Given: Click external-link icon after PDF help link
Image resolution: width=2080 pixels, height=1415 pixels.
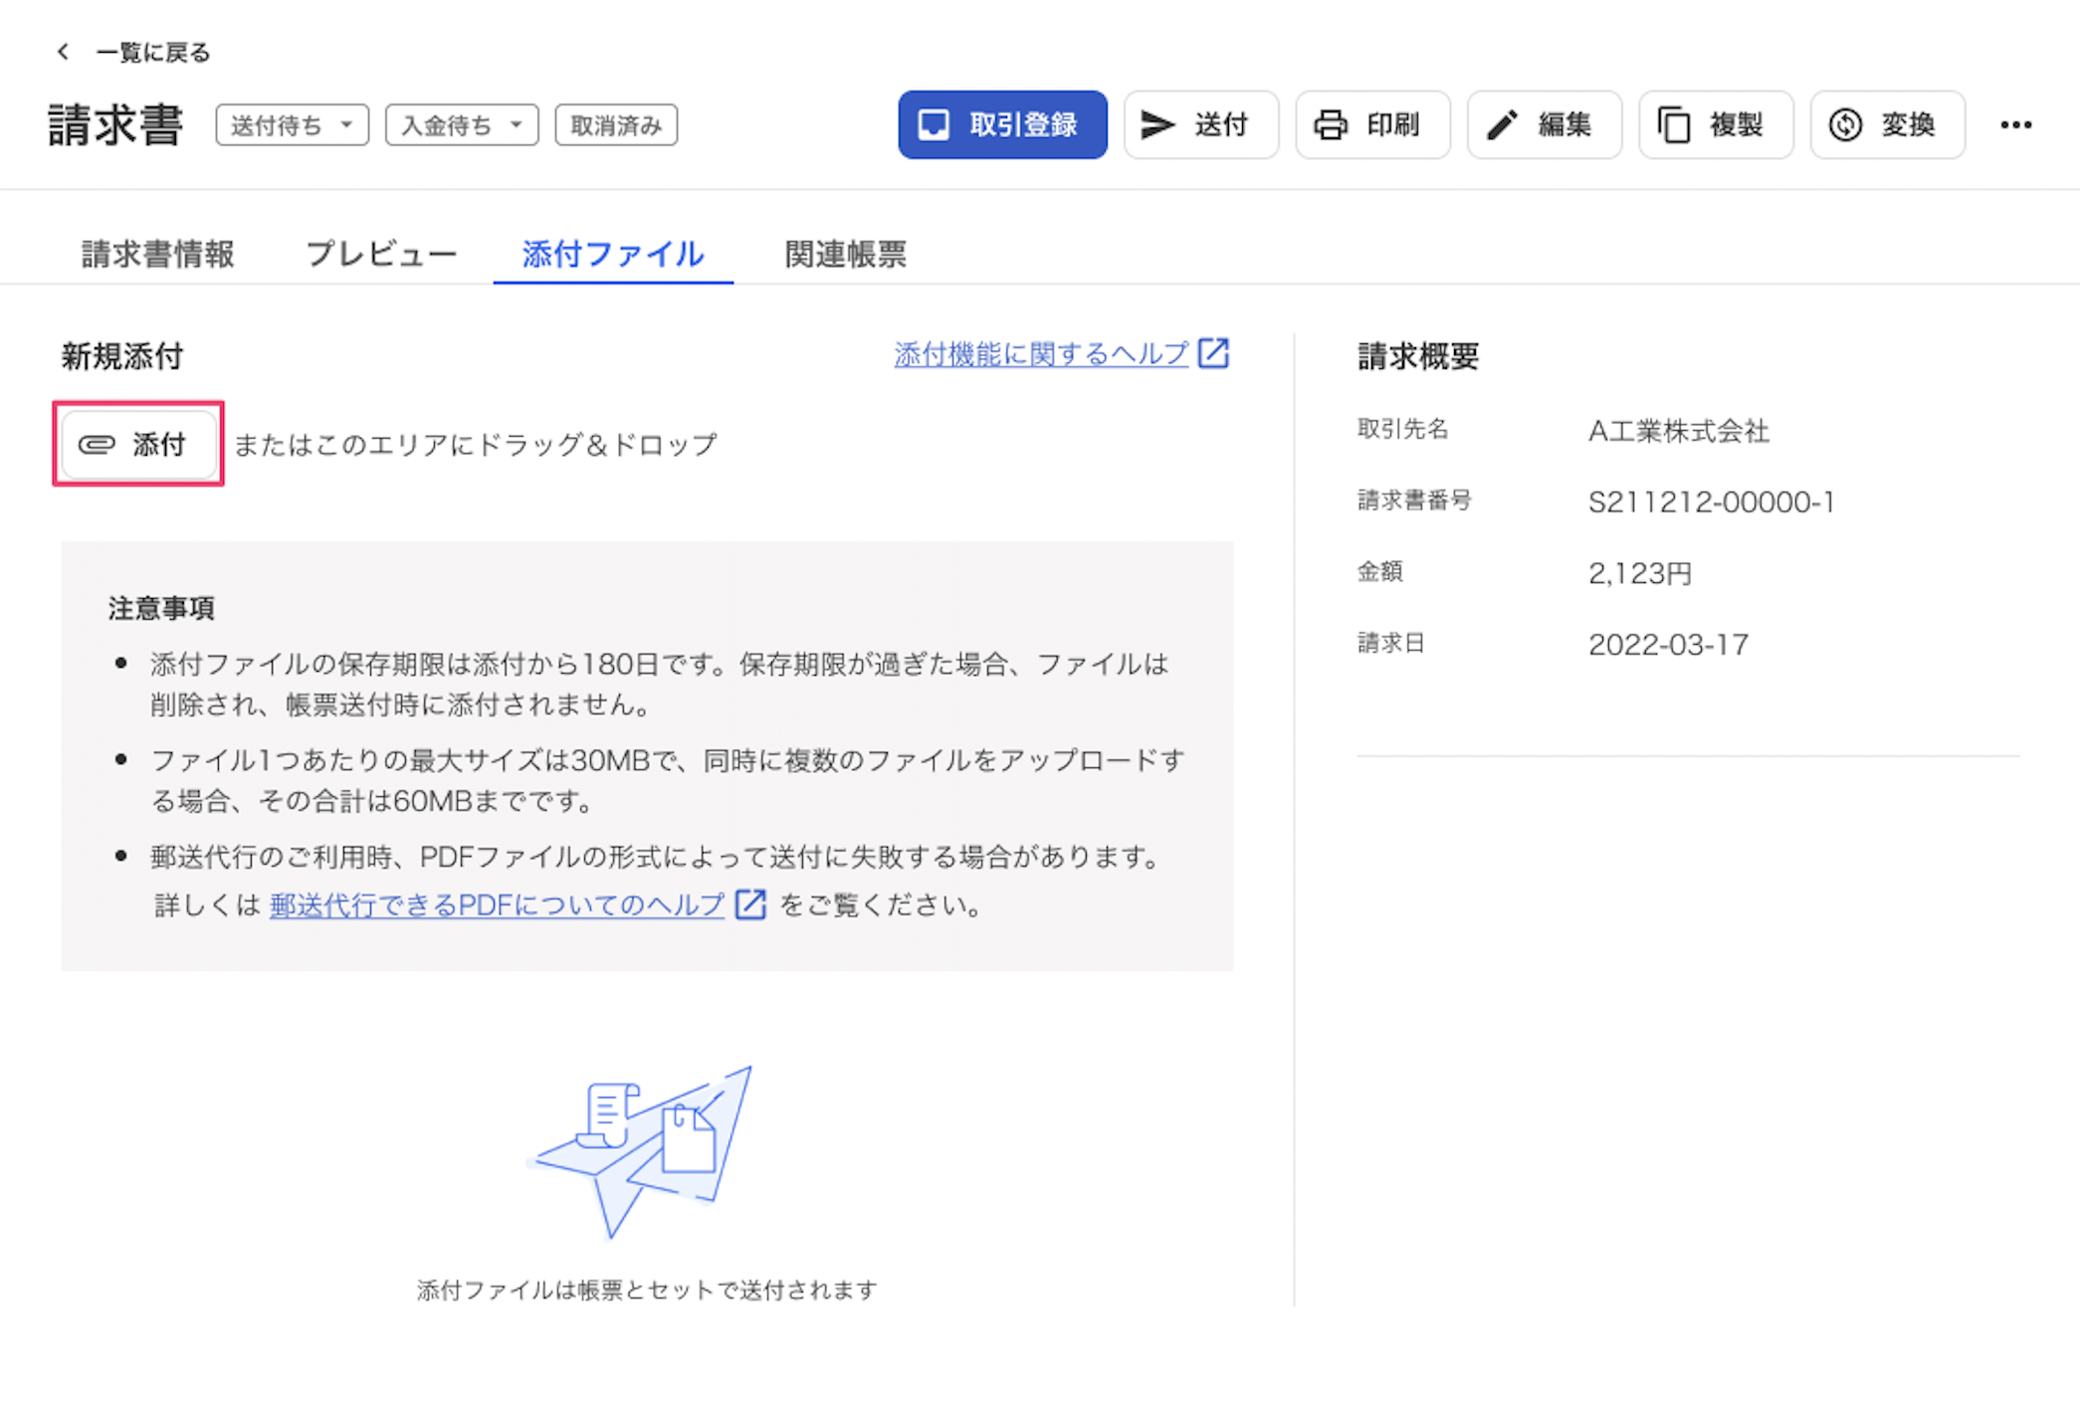Looking at the screenshot, I should 750,905.
